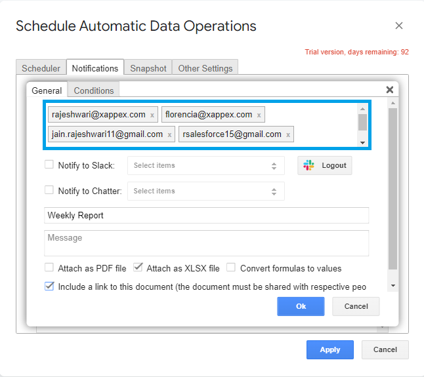Enable the Notify to Chatter checkbox
The height and width of the screenshot is (377, 424).
pos(49,190)
